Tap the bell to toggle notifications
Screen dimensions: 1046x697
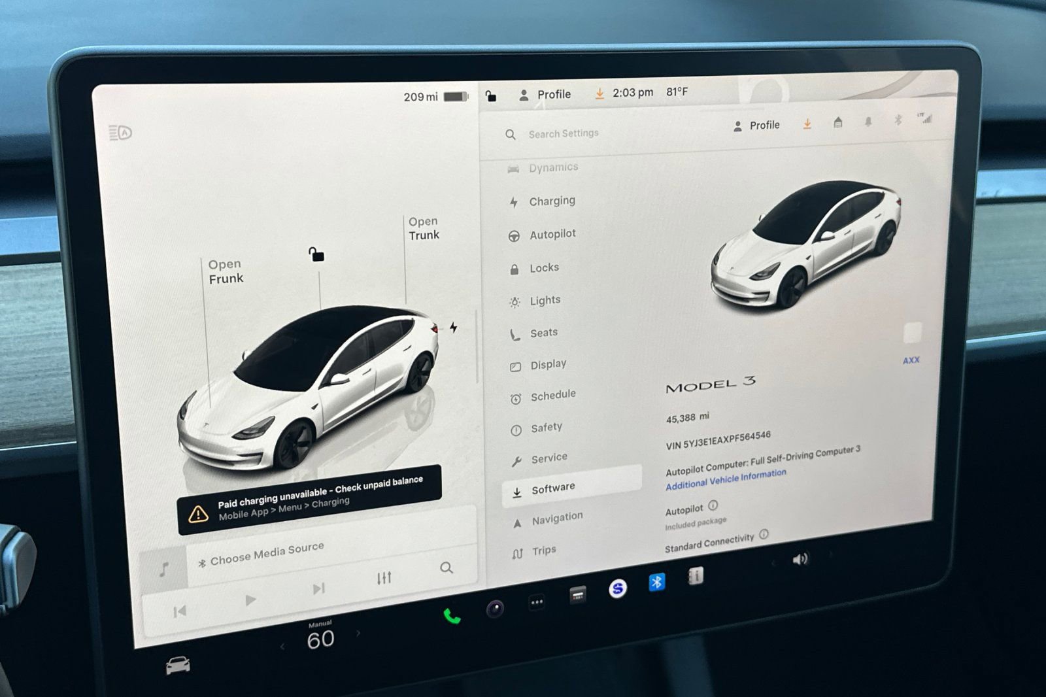coord(868,122)
